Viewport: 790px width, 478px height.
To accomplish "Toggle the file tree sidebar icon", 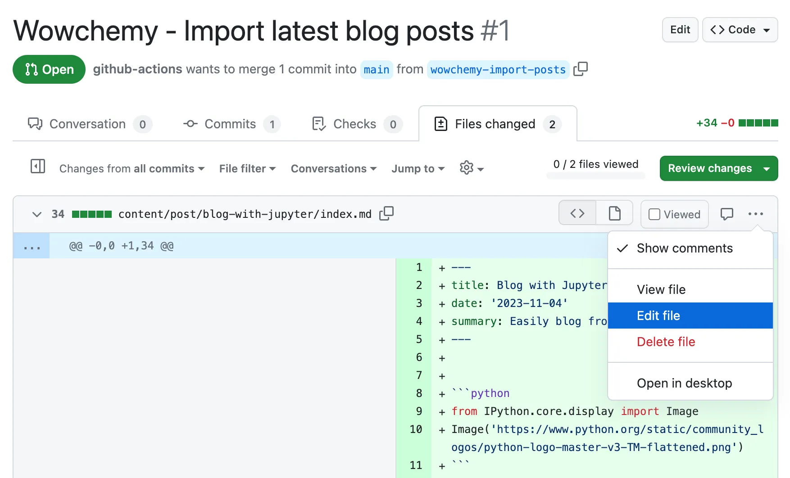I will pyautogui.click(x=37, y=167).
